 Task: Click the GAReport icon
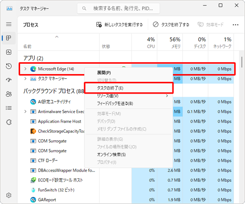click(33, 200)
